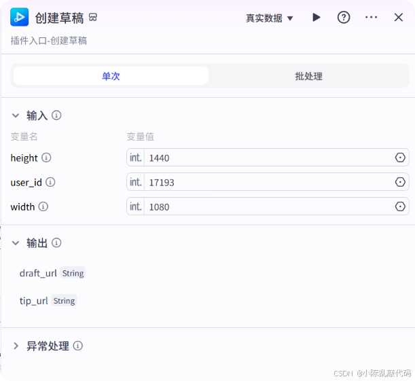Change the int type of width
415x381 pixels.
click(136, 206)
